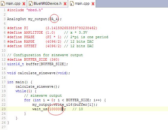
Task: Click the comment '2*pi is one period'
Action: 89,37
